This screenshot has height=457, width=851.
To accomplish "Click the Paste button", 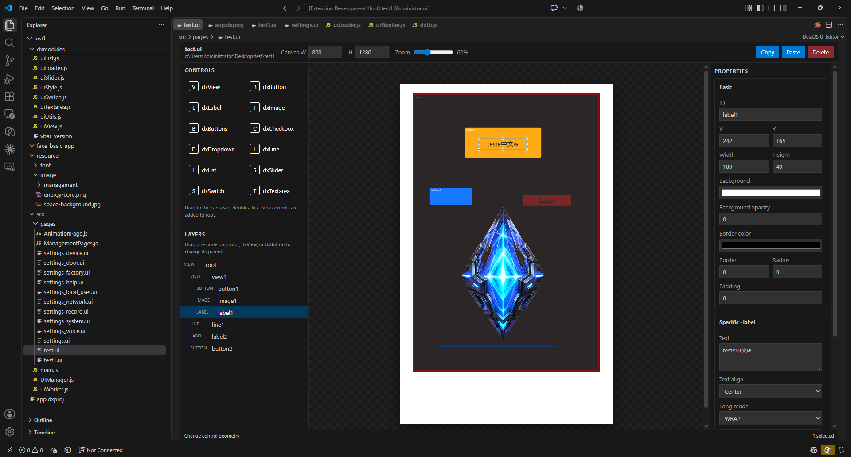I will pos(793,52).
